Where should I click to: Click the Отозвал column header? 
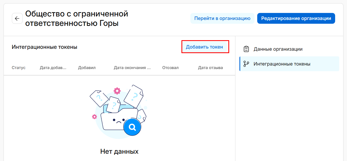(170, 68)
